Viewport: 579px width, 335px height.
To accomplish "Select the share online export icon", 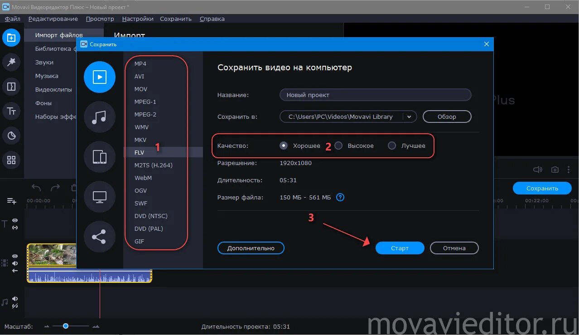I will [100, 237].
